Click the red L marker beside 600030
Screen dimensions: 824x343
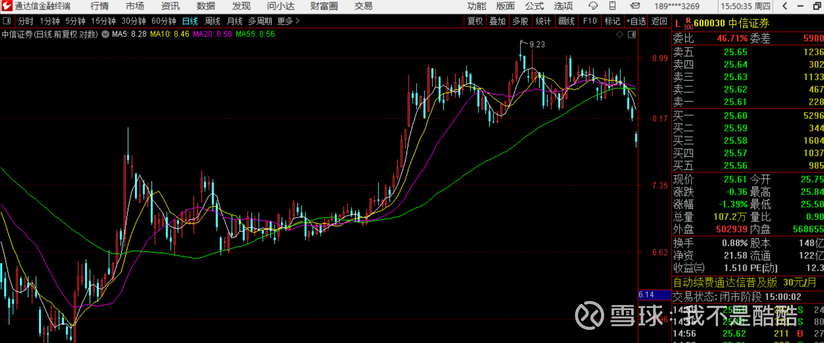[x=678, y=24]
